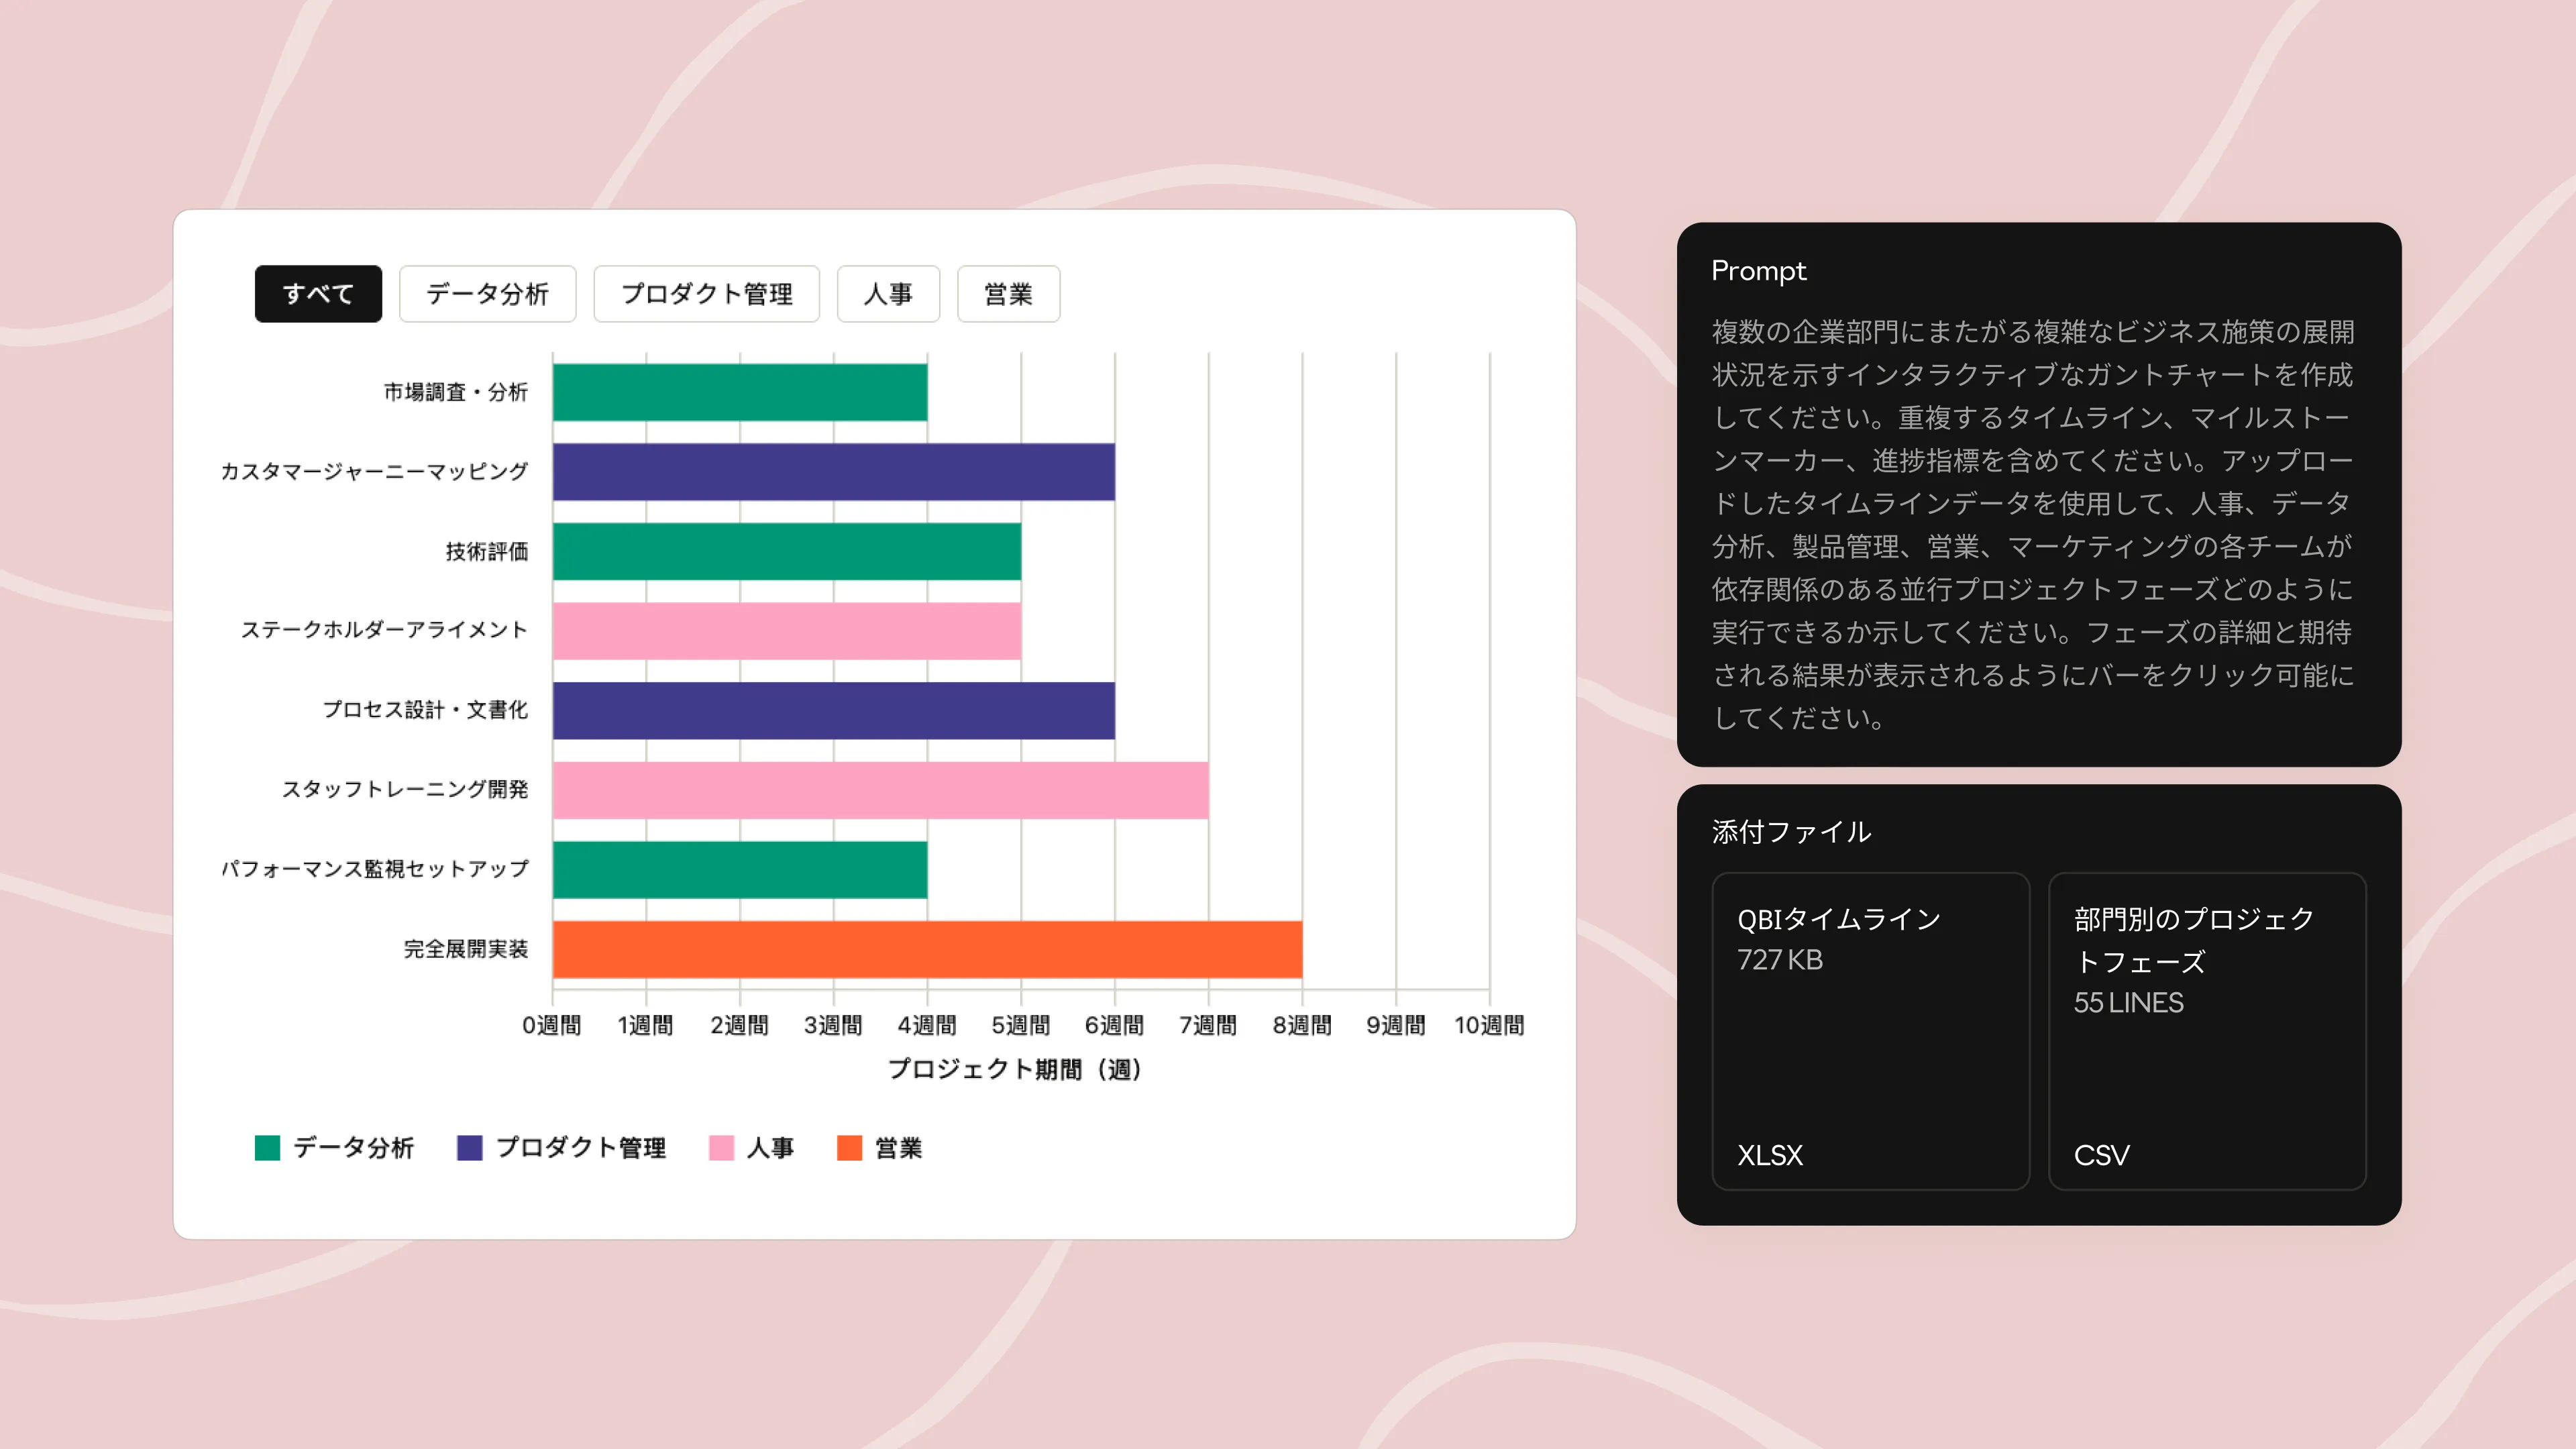Image resolution: width=2576 pixels, height=1449 pixels.
Task: Click the カスタマージャーニーマッピング purple bar
Action: [833, 472]
